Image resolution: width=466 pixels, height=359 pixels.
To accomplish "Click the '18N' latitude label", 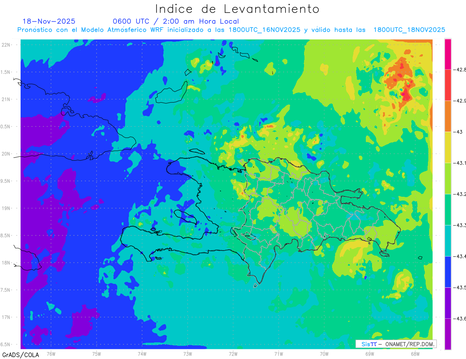I will pyautogui.click(x=7, y=263).
